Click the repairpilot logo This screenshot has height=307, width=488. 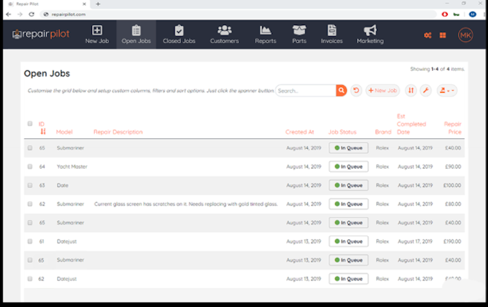coord(41,34)
